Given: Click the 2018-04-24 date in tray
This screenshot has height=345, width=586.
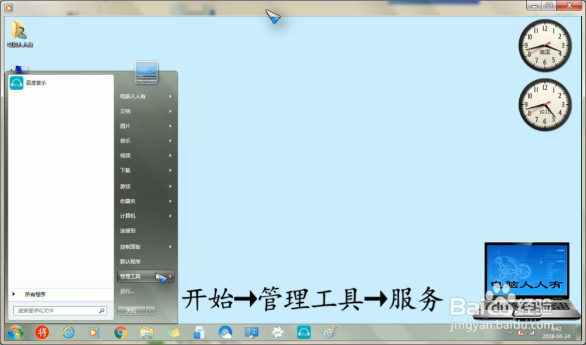Looking at the screenshot, I should (556, 336).
